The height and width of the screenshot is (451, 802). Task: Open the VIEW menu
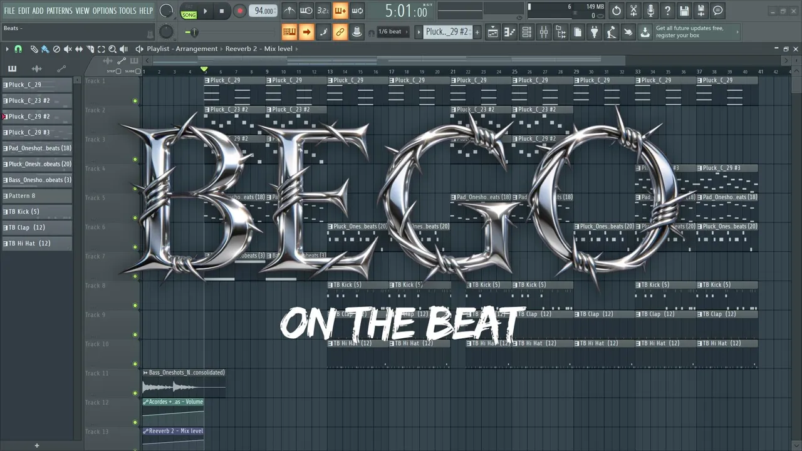pyautogui.click(x=83, y=11)
